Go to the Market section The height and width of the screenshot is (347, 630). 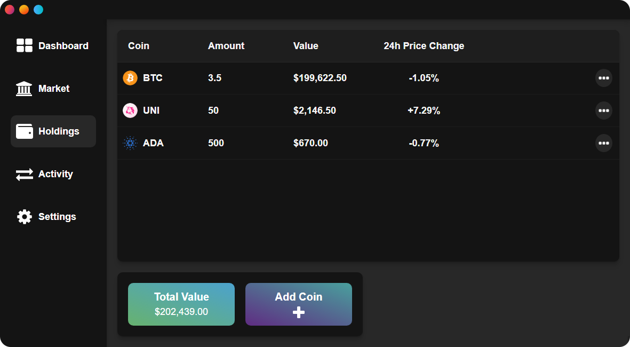pyautogui.click(x=54, y=89)
